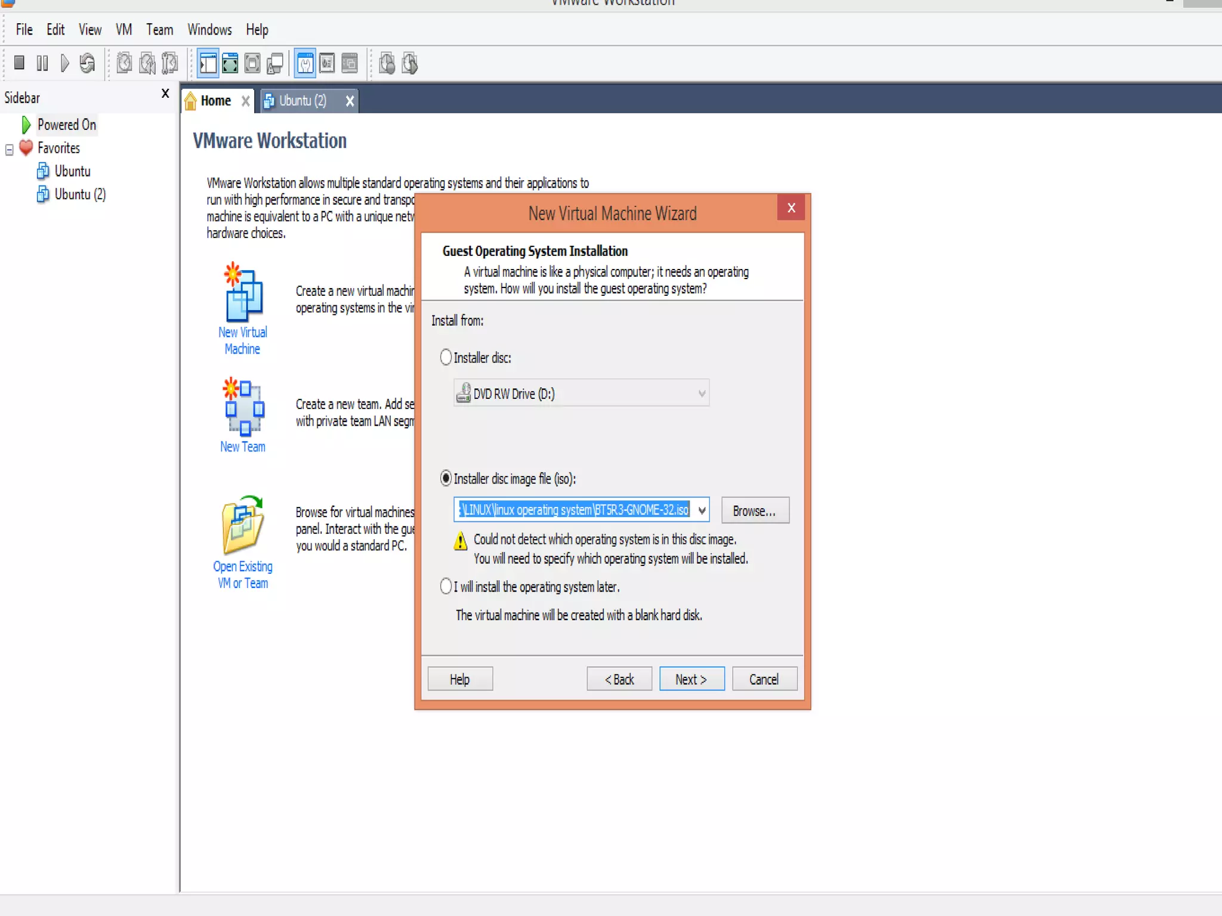Click the Suspend pause toolbar icon
This screenshot has height=916, width=1222.
pos(42,63)
